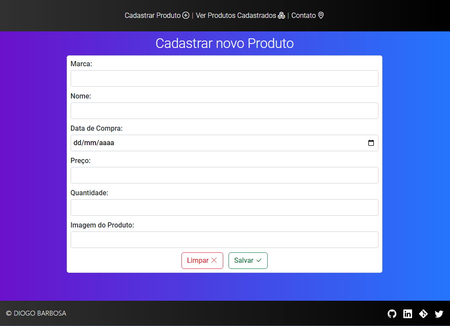Click the Git logo icon in the footer

423,313
